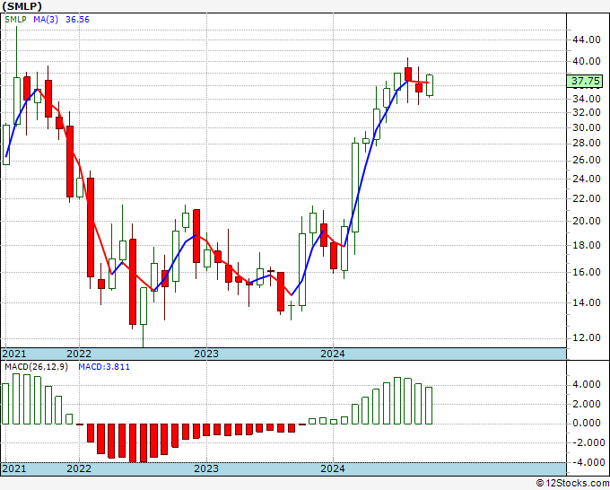This screenshot has height=490, width=610.
Task: Click the 30.00 price axis label
Action: 587,127
